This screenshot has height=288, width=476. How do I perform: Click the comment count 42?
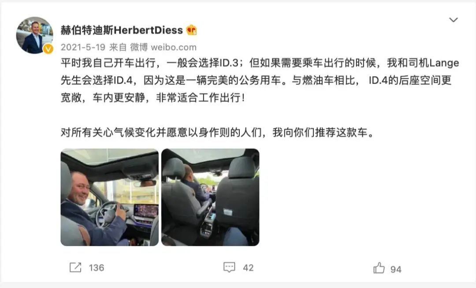coord(248,268)
